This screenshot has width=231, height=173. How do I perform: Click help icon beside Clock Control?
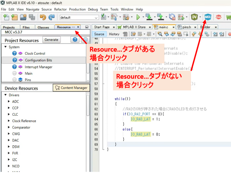14,53
